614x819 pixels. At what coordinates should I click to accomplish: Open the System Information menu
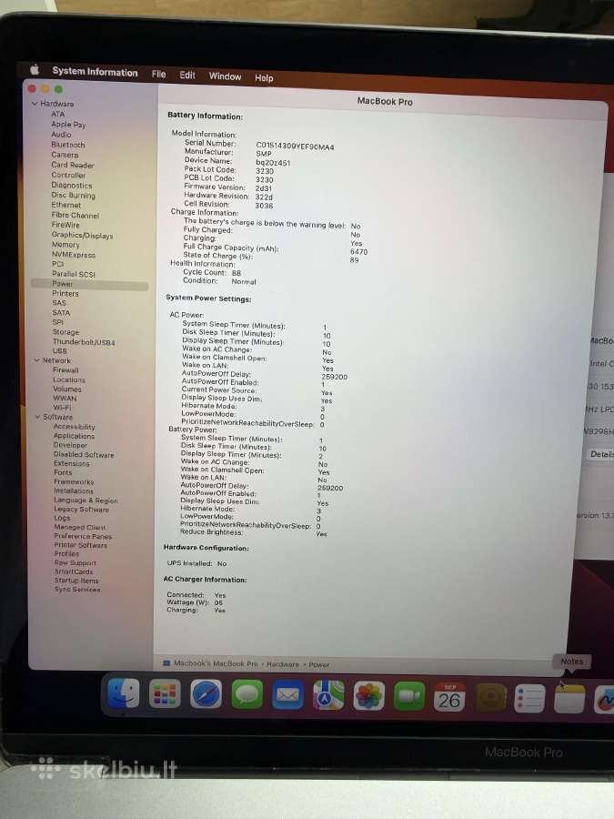coord(95,72)
